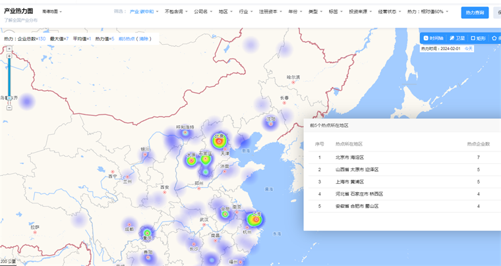Image resolution: width=501 pixels, height=266 pixels.
Task: Click the 卫星 satellite view icon
Action: (452, 38)
